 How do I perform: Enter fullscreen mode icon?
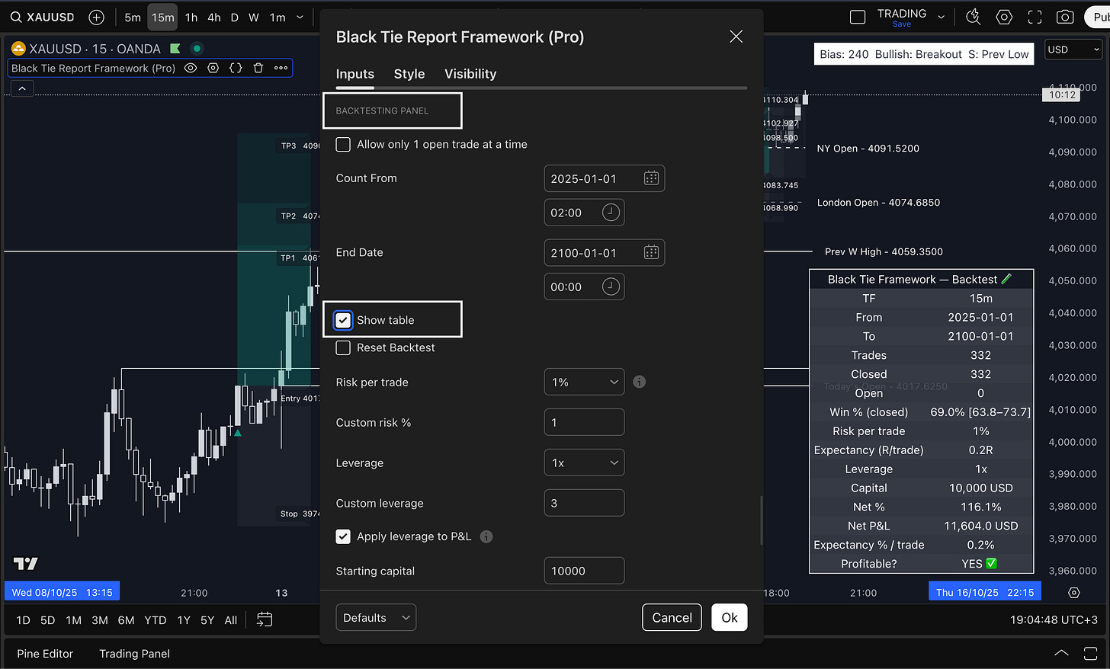(1035, 17)
